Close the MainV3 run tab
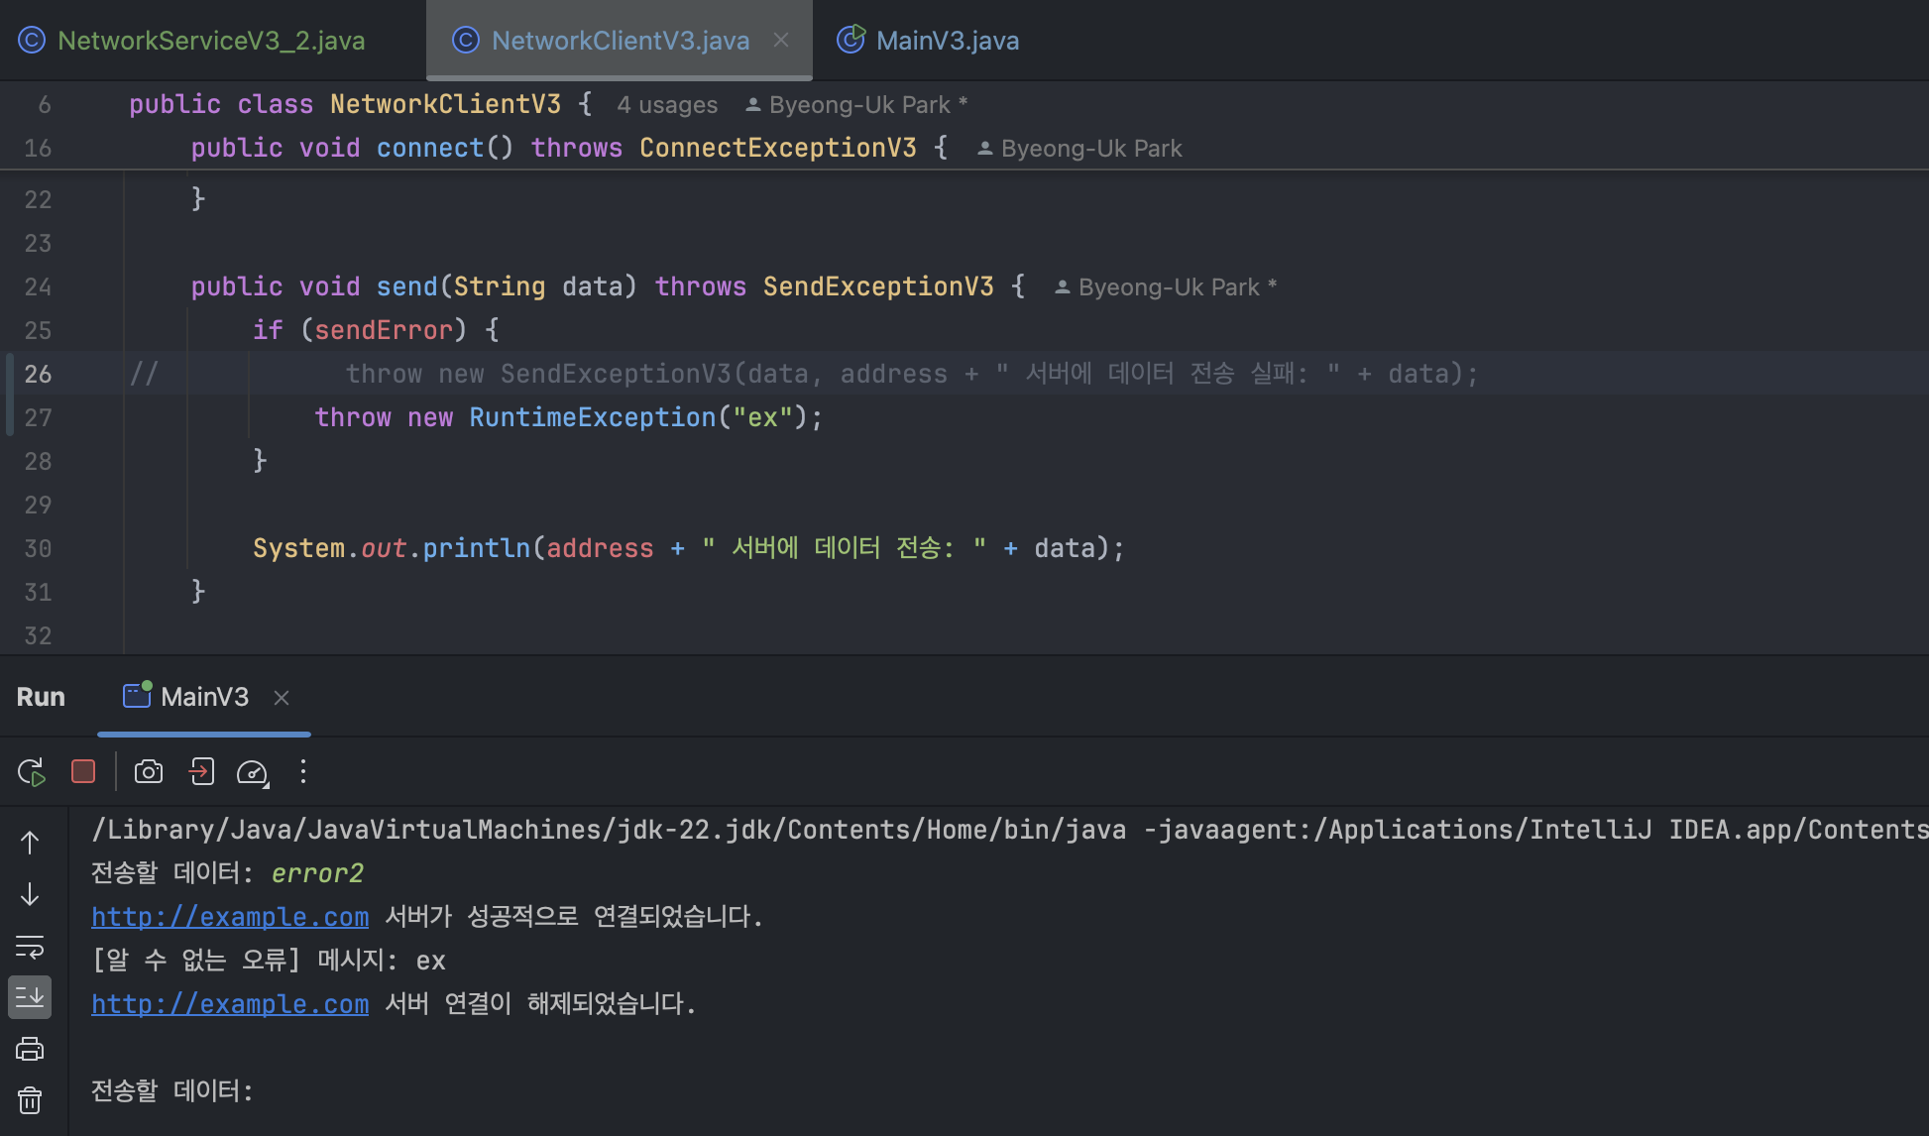This screenshot has width=1929, height=1136. 282,698
